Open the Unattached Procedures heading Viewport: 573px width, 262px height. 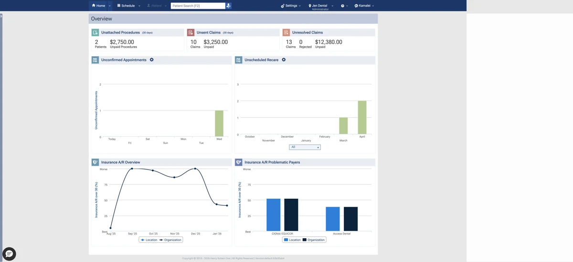click(120, 32)
